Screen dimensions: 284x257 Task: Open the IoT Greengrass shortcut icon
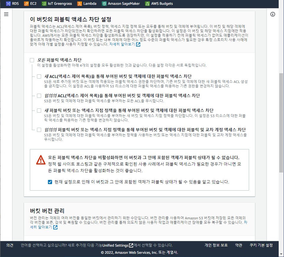click(44, 4)
